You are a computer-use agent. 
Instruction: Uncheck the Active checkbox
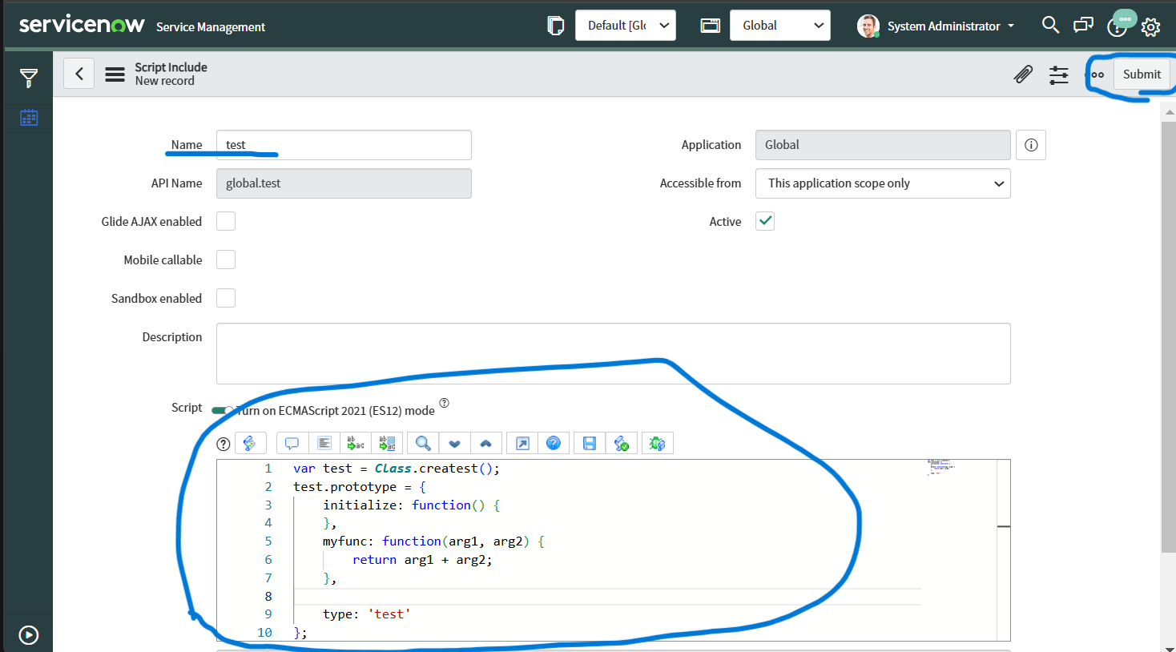click(x=764, y=221)
